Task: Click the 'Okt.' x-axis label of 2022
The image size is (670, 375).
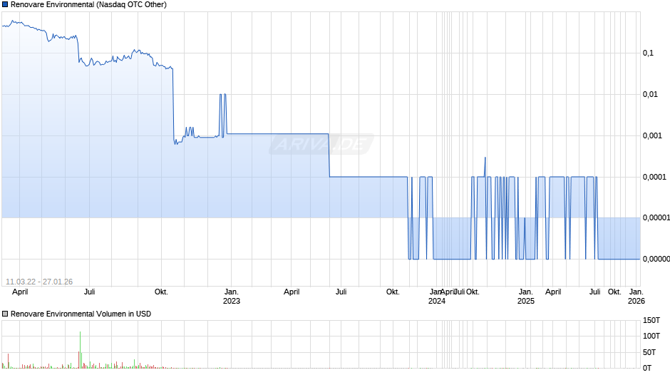Action: (161, 292)
